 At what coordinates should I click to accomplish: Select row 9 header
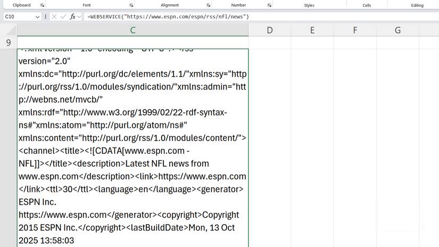9,43
